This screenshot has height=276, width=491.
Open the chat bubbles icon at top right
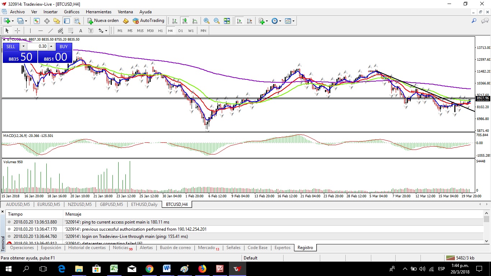[x=484, y=21]
